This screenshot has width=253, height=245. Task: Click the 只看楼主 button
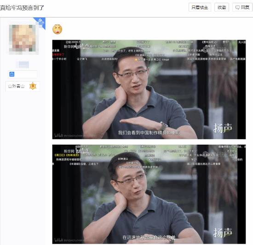[200, 7]
